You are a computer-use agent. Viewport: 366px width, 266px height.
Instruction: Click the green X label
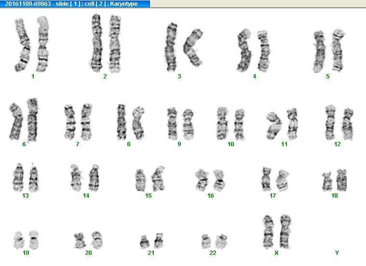(277, 253)
